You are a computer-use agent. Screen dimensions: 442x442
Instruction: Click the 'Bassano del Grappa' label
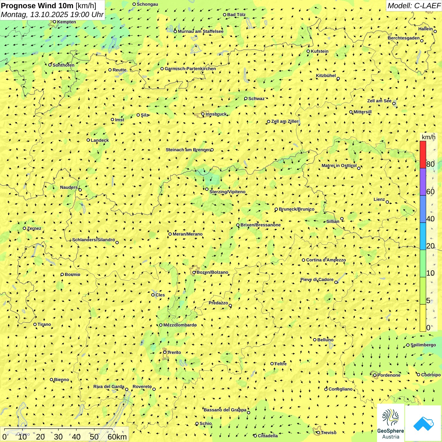click(x=225, y=410)
